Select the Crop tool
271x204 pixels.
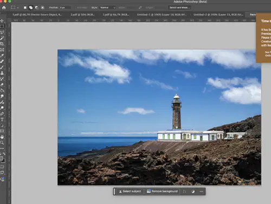[2, 44]
